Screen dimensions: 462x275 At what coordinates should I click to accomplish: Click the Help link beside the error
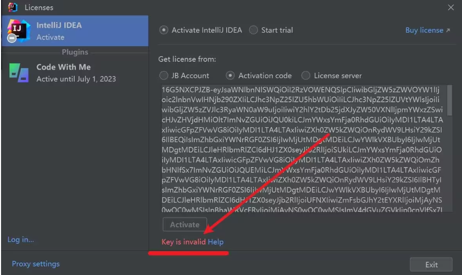click(x=215, y=242)
